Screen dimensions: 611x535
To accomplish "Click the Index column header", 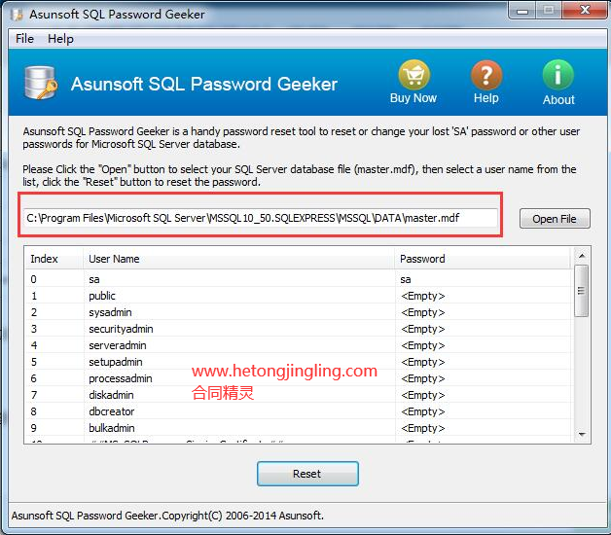I will (54, 259).
